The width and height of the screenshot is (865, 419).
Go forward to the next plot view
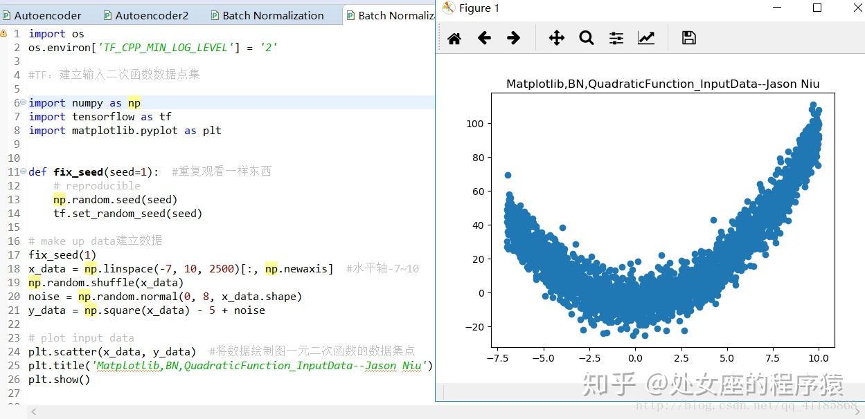(514, 38)
